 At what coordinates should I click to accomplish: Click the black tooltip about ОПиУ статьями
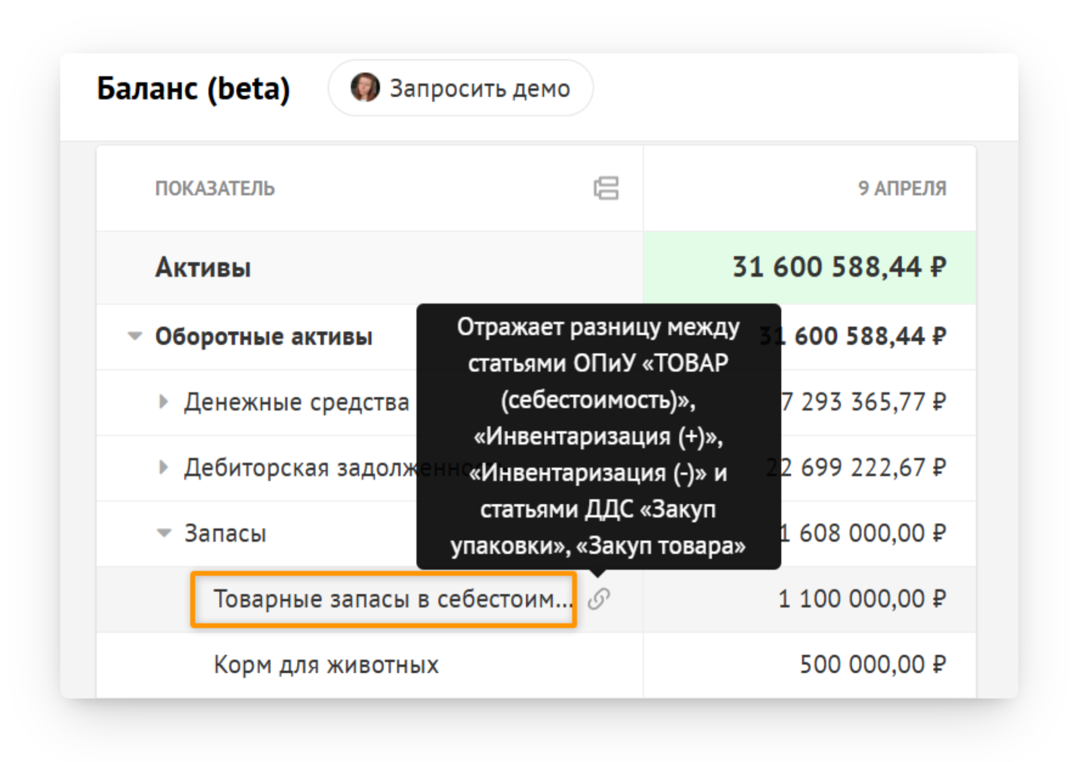click(598, 436)
